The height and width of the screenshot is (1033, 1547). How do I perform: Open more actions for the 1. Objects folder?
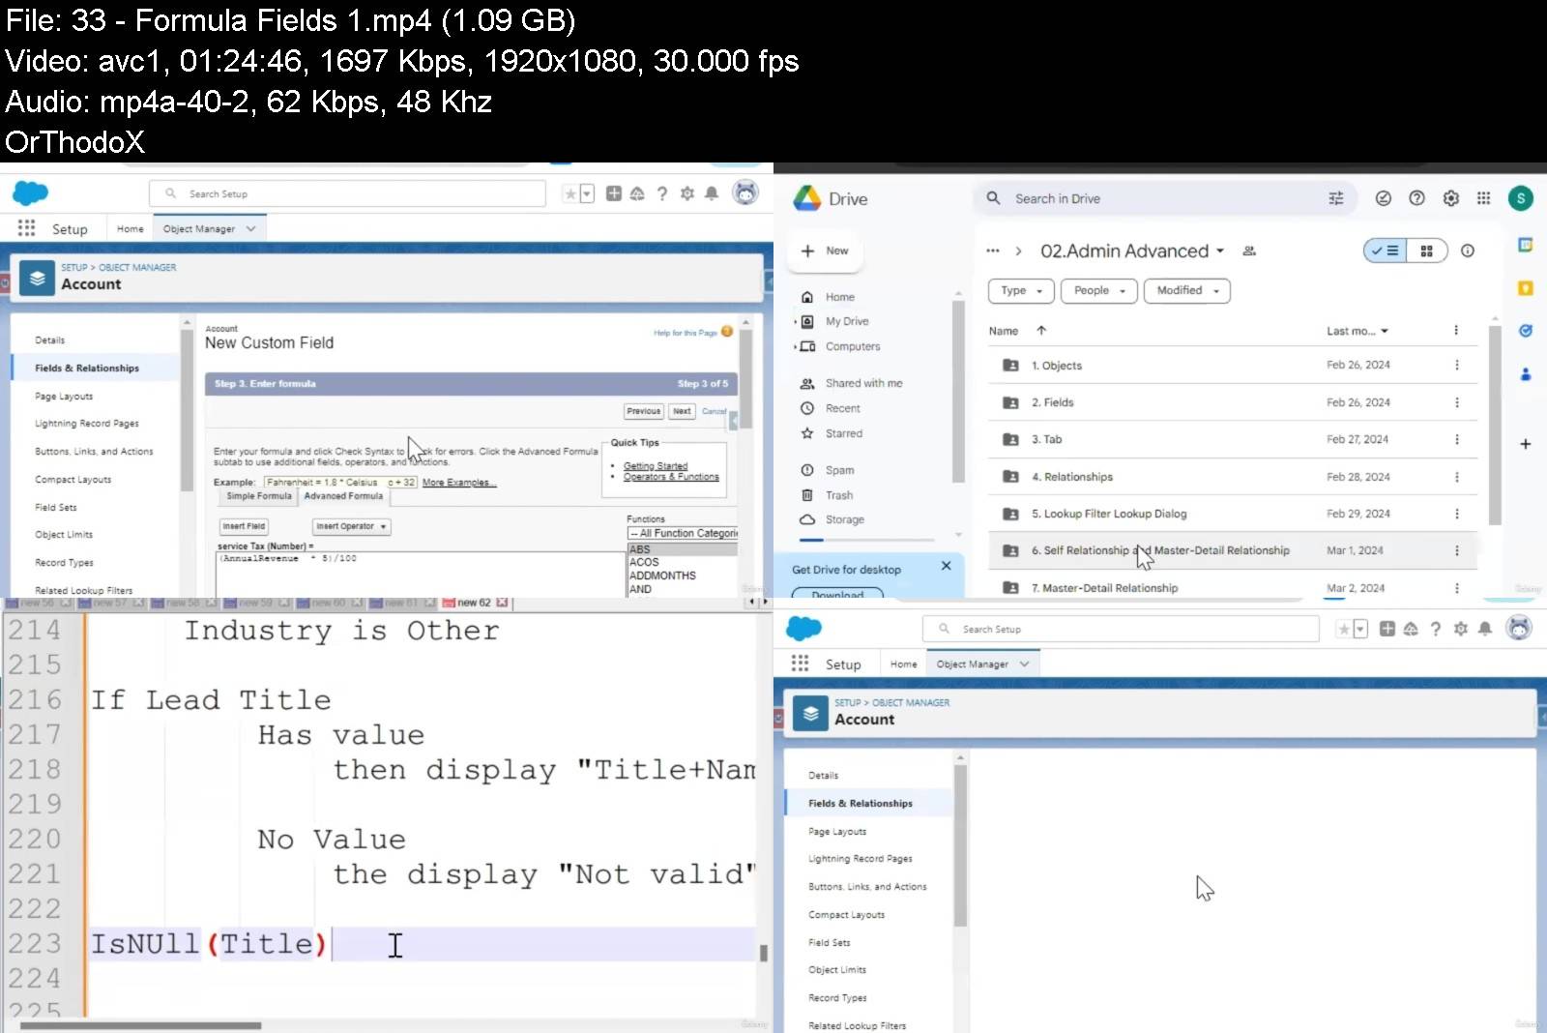click(1457, 366)
